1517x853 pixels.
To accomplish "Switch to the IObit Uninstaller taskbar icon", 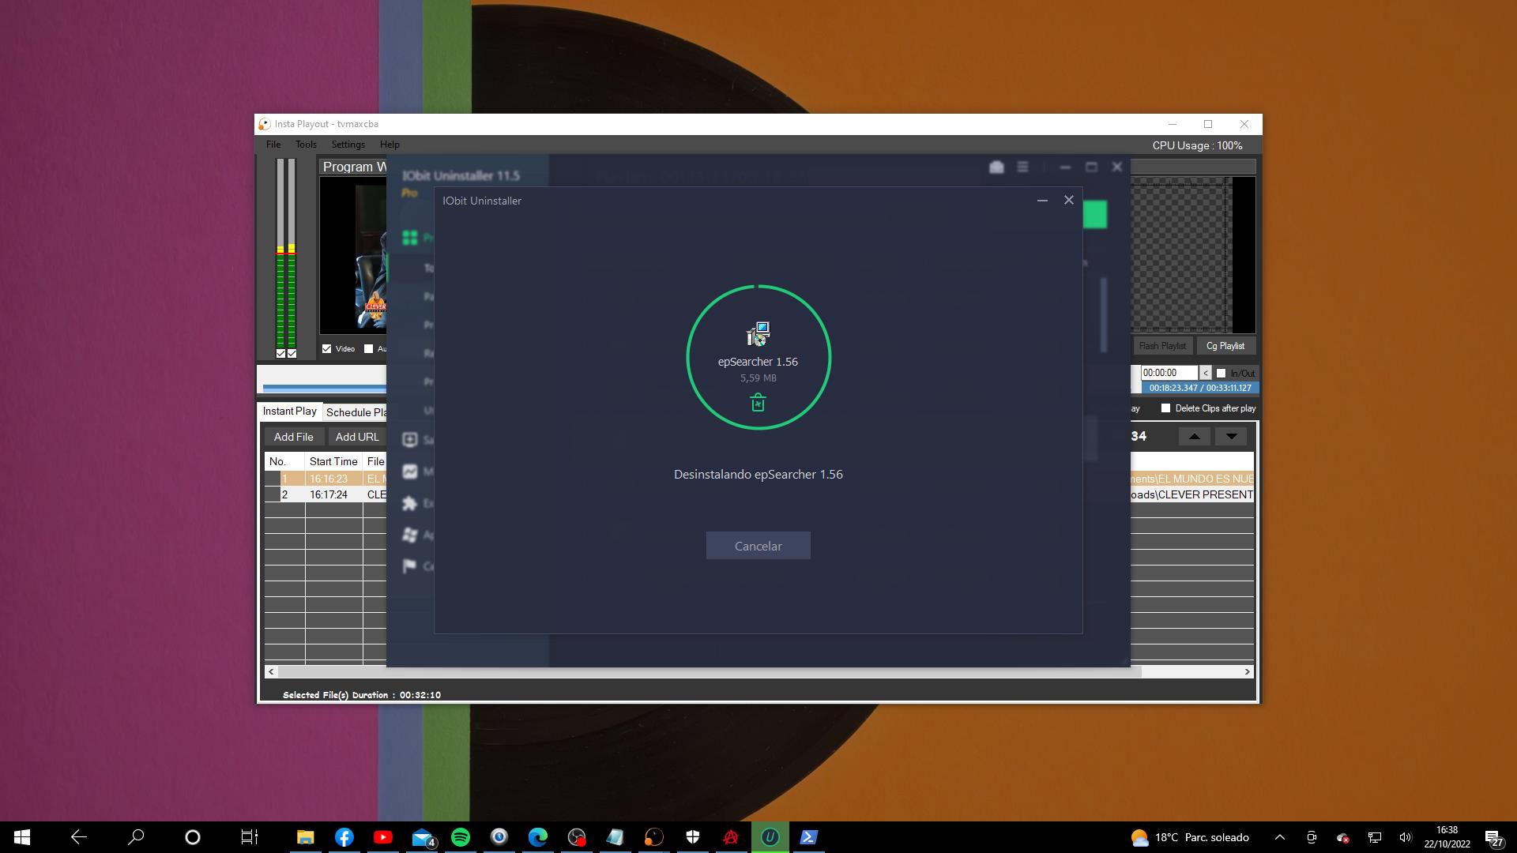I will pos(770,837).
